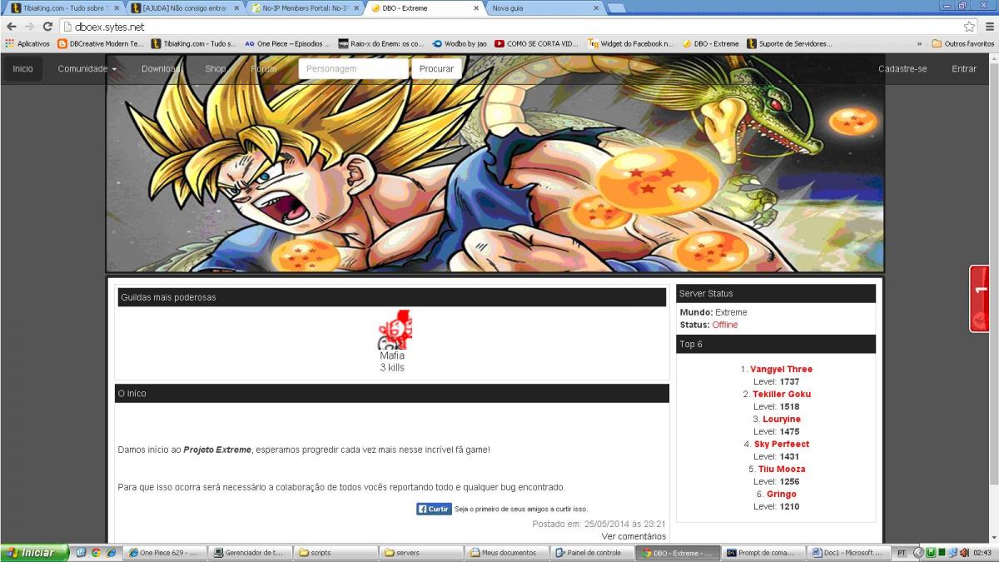Open Sky Perfeect player profile
The image size is (999, 562).
[x=782, y=444]
